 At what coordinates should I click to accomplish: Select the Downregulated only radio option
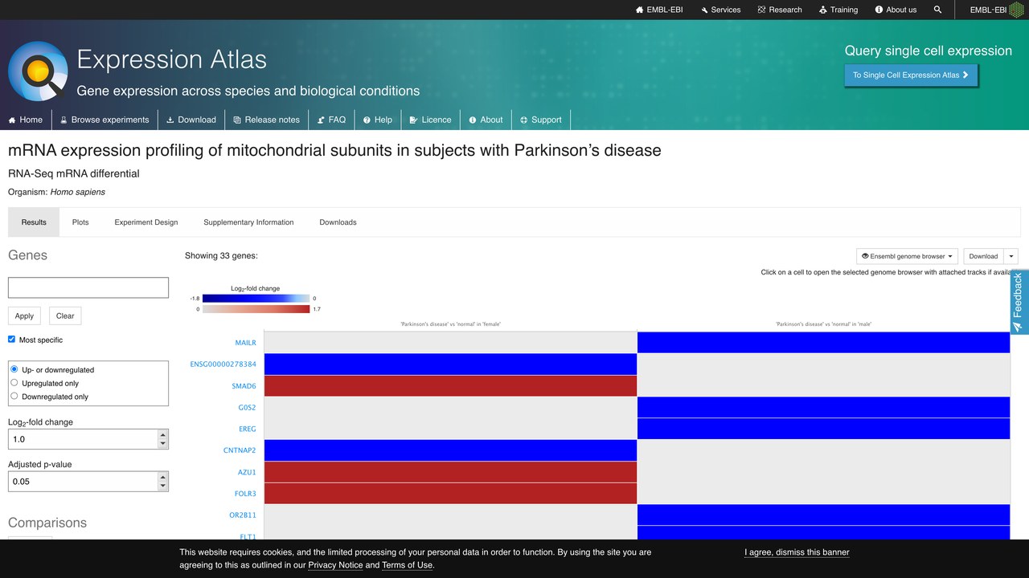coord(14,396)
